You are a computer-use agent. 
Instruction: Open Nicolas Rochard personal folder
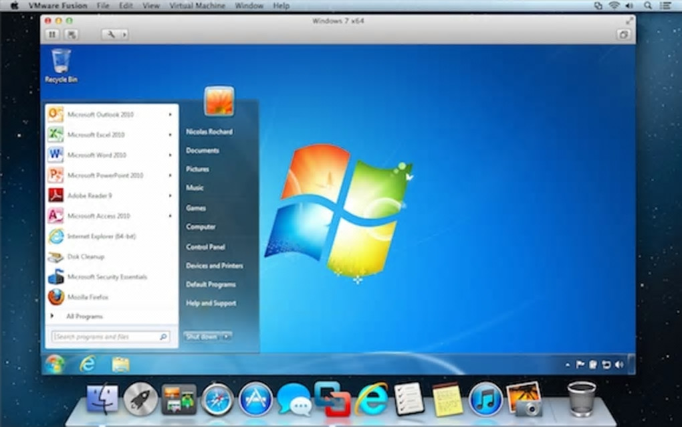click(209, 131)
